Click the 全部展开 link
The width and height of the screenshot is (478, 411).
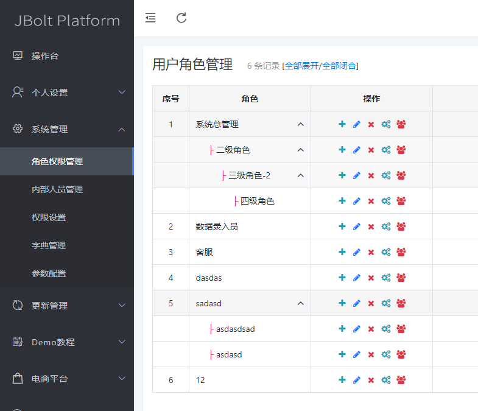click(x=301, y=66)
